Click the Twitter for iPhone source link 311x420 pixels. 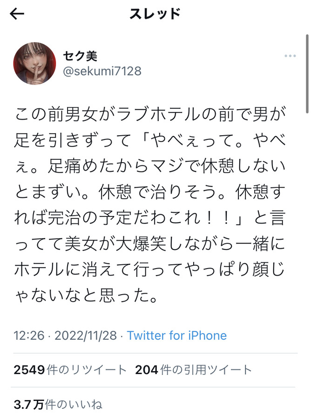[x=177, y=335]
